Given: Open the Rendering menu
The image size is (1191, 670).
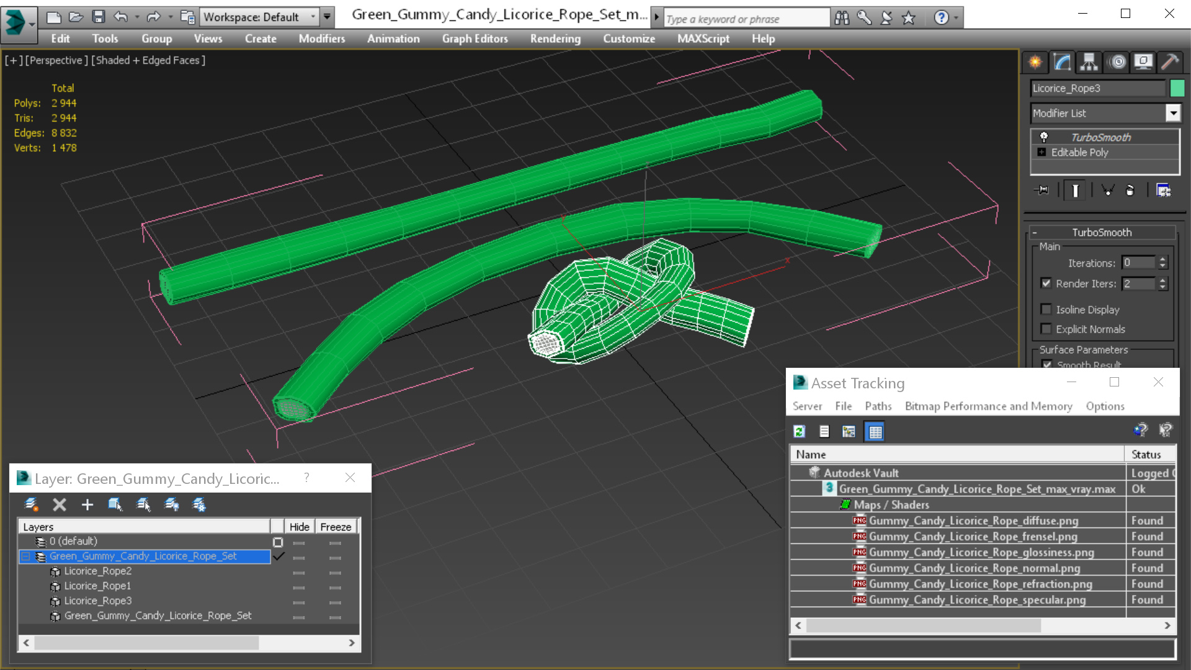Looking at the screenshot, I should coord(555,38).
